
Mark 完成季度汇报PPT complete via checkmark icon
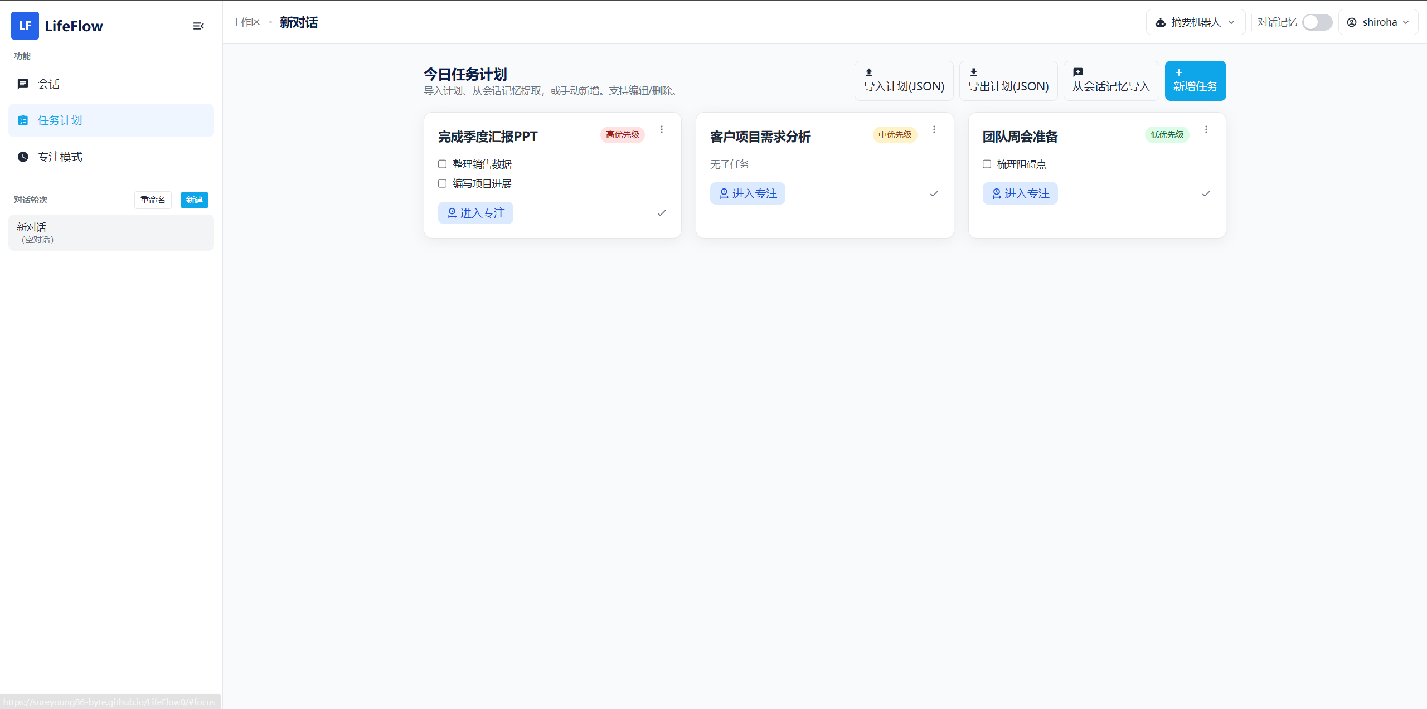click(661, 213)
